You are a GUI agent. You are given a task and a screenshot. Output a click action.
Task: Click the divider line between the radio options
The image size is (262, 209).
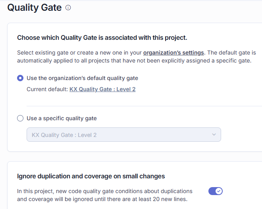pyautogui.click(x=143, y=106)
